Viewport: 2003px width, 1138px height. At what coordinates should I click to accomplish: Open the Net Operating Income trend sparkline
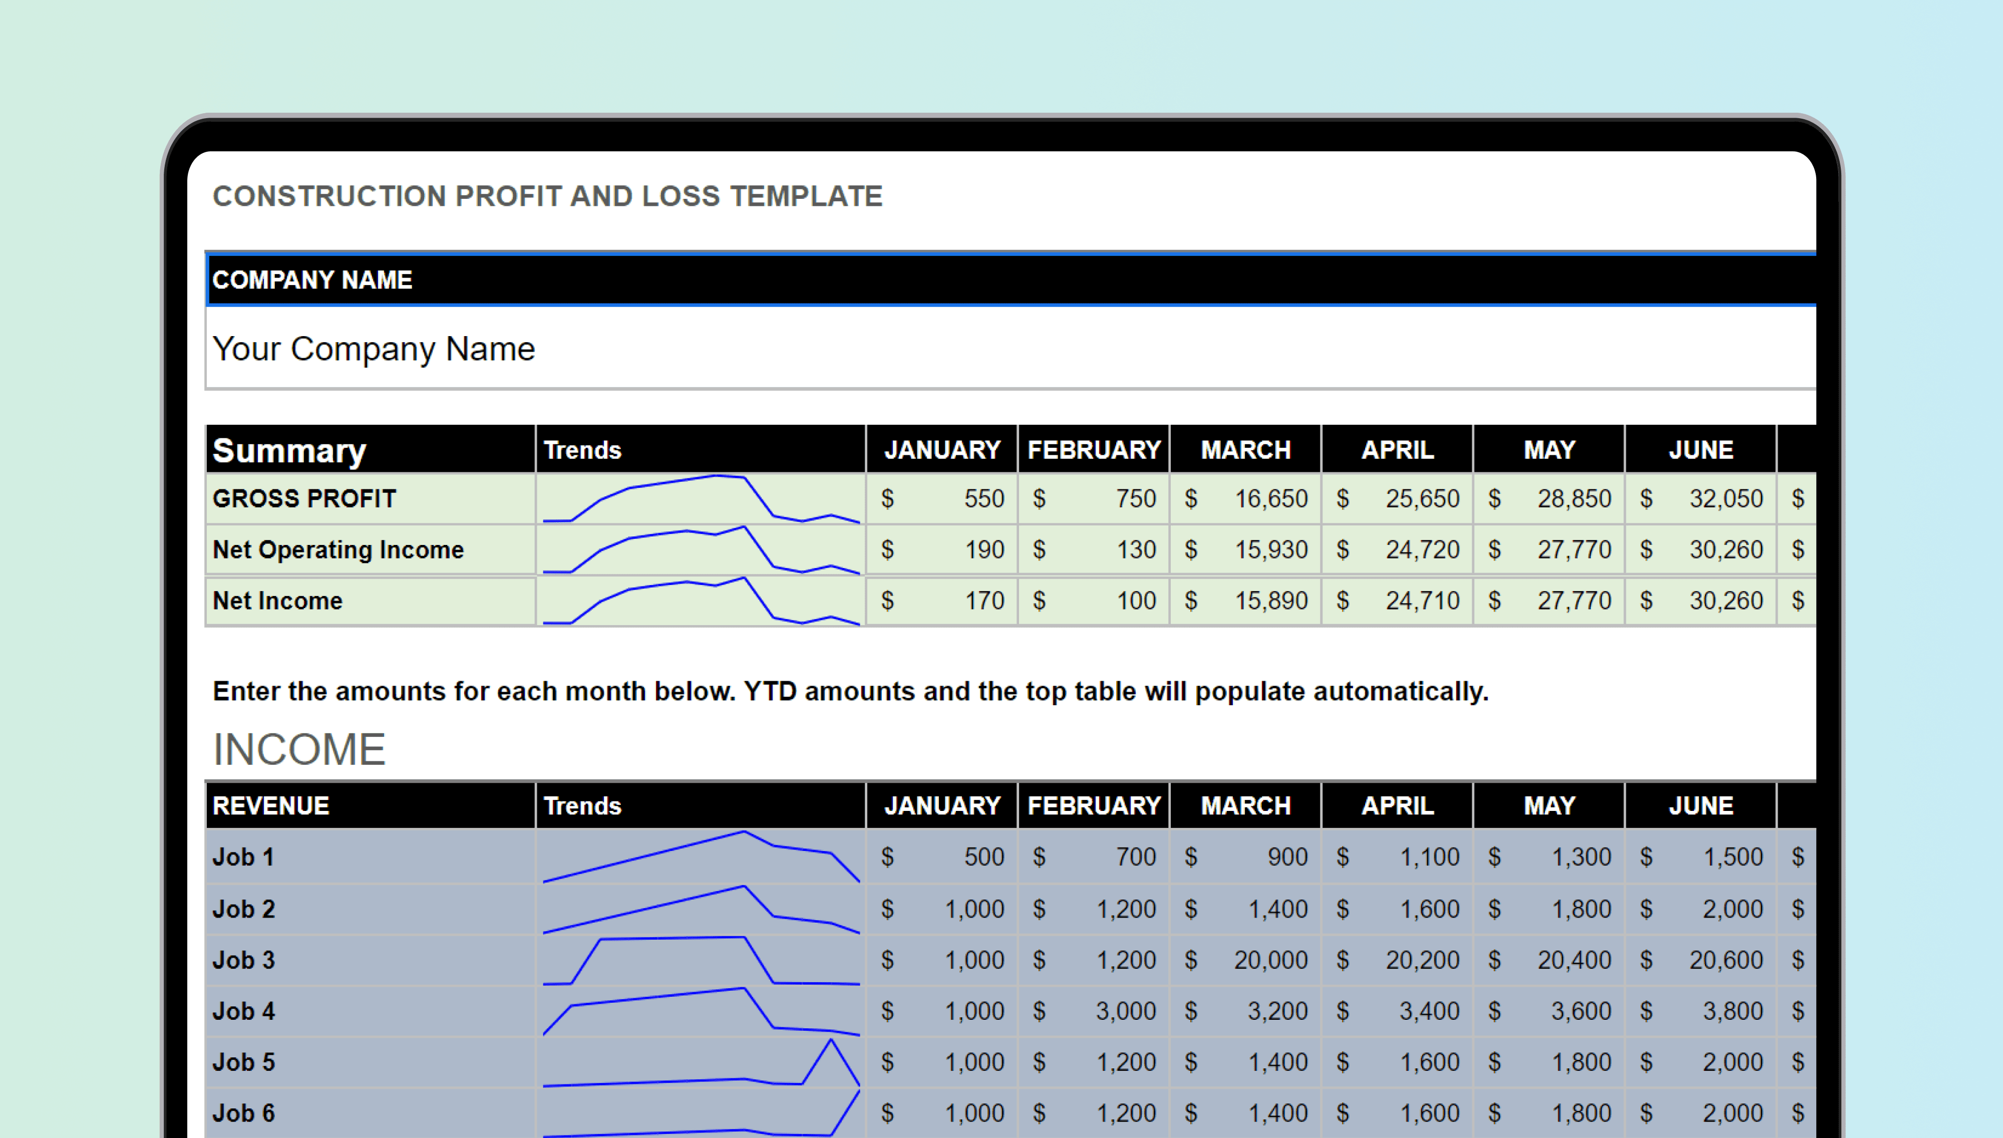coord(701,549)
